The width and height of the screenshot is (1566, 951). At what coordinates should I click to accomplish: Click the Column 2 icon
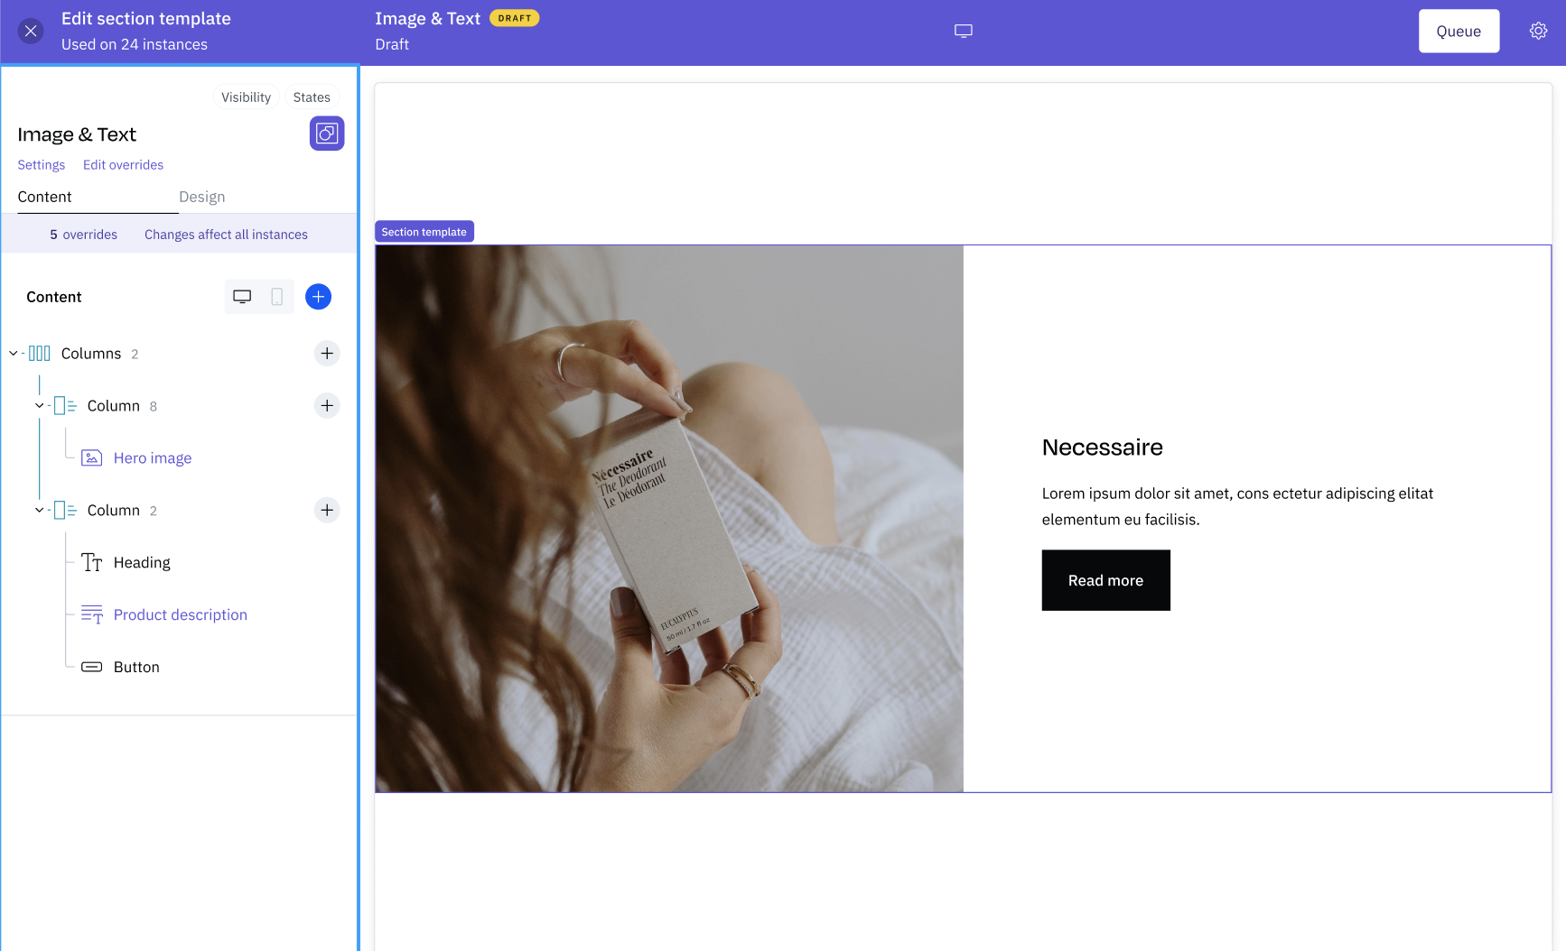(x=65, y=511)
